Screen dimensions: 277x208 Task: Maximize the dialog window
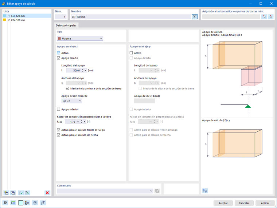[x=261, y=4]
